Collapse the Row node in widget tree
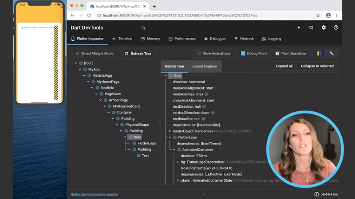 [125, 137]
